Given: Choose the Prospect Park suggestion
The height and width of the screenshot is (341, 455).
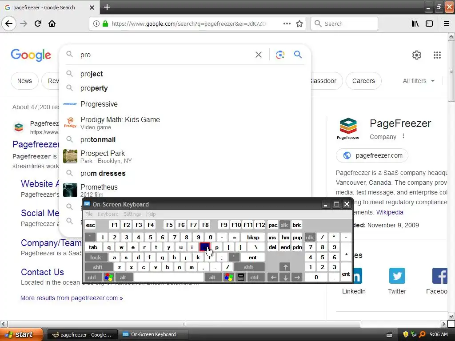Looking at the screenshot, I should 184,157.
